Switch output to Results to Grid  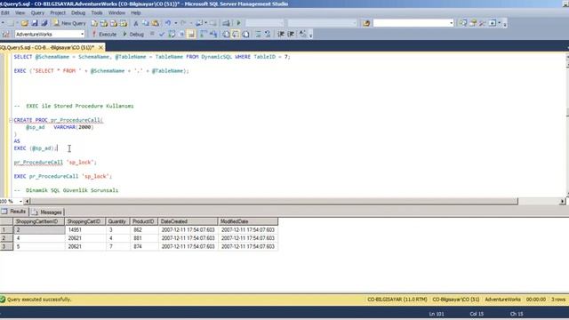tap(236, 34)
